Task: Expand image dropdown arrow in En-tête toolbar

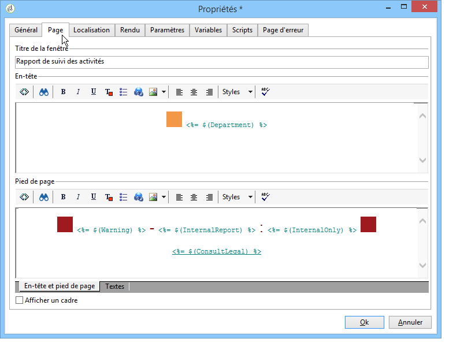Action: pyautogui.click(x=164, y=92)
